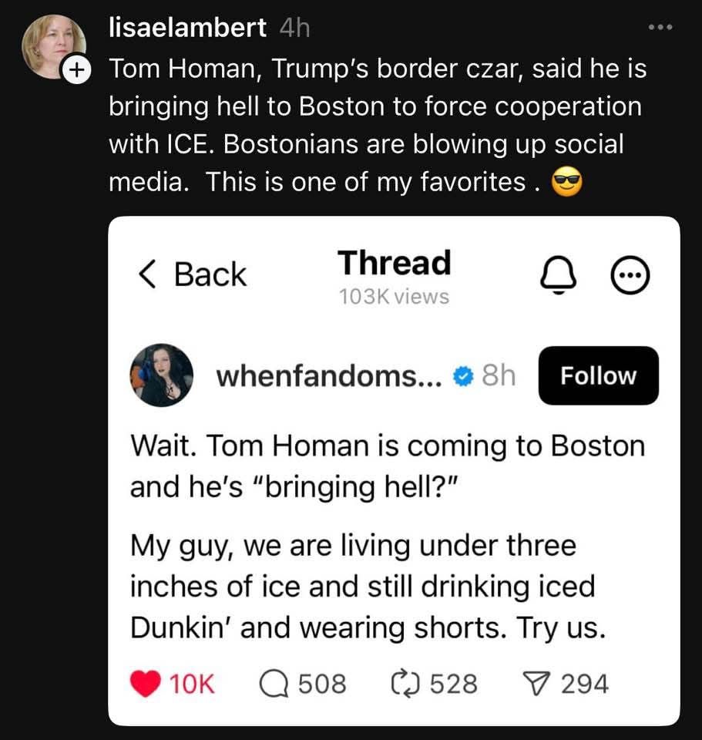The height and width of the screenshot is (740, 702).
Task: Click the 508 replies count
Action: coord(322,684)
